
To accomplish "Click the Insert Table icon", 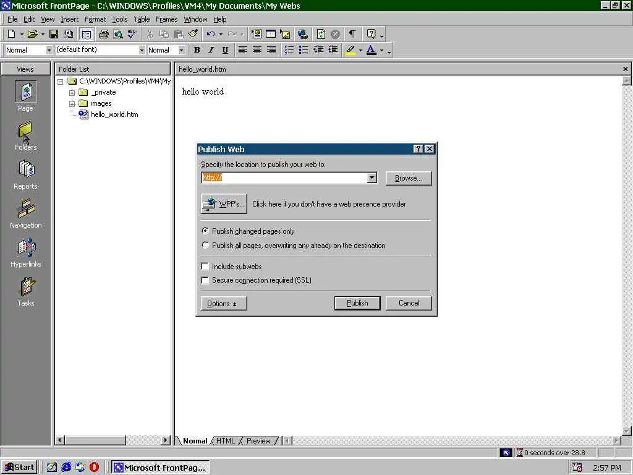I will [x=271, y=35].
